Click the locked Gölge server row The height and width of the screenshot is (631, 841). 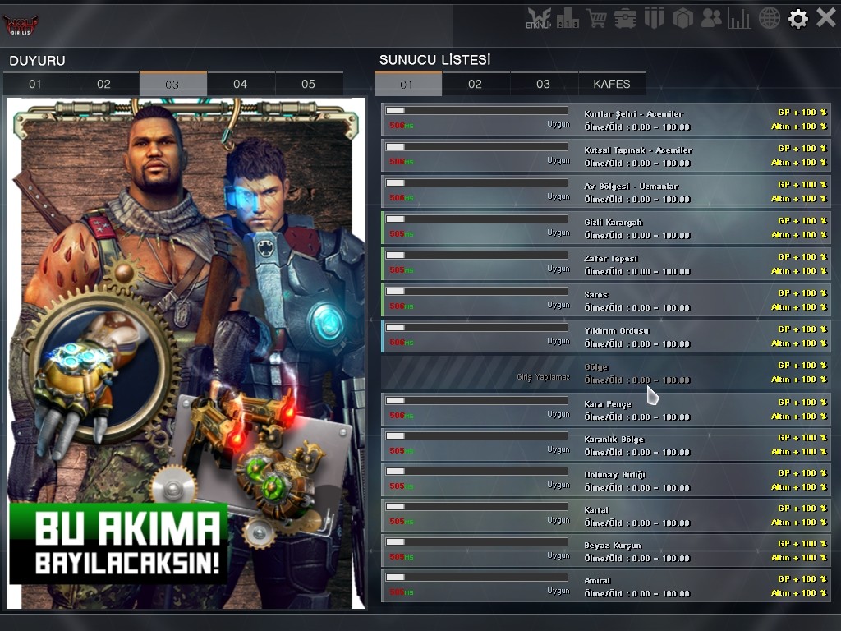tap(606, 372)
